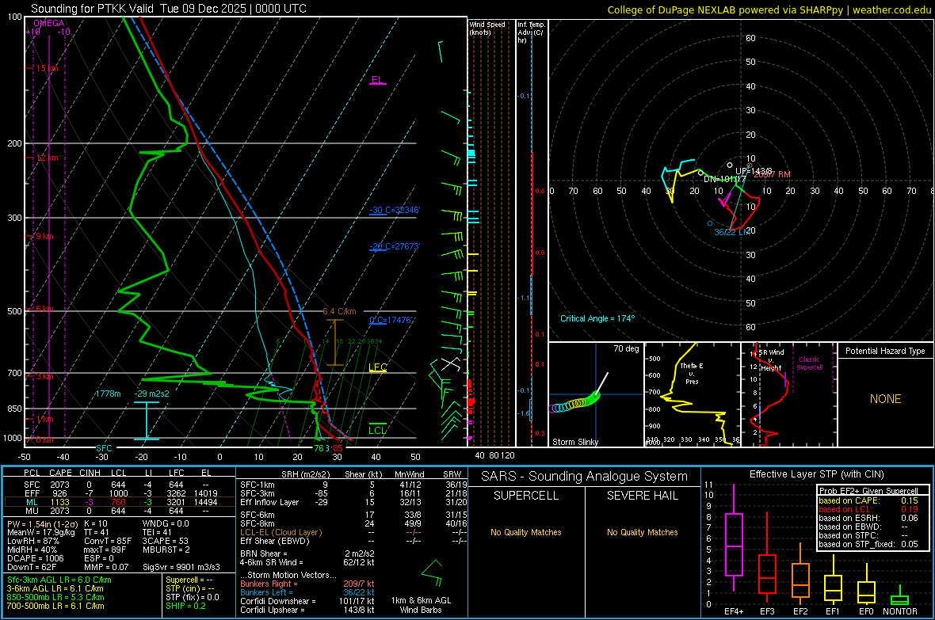Click the STP (fix) = 0.0 value
Screen dimensions: 935x620
[192, 597]
